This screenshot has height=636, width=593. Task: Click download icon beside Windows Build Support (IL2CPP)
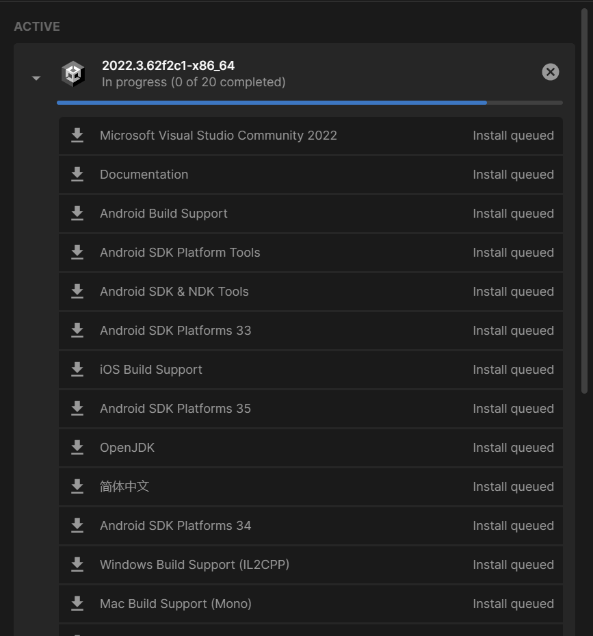77,565
